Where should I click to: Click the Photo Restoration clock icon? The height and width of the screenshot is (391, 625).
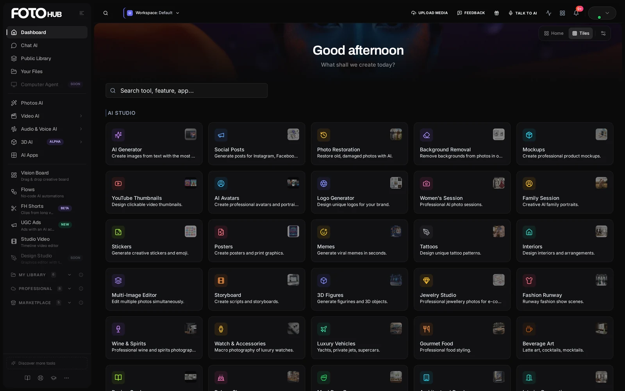tap(323, 135)
